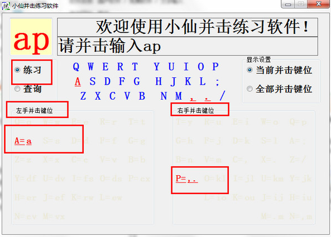The width and height of the screenshot is (331, 237).
Task: Click the 显示设置 group label
Action: [258, 60]
